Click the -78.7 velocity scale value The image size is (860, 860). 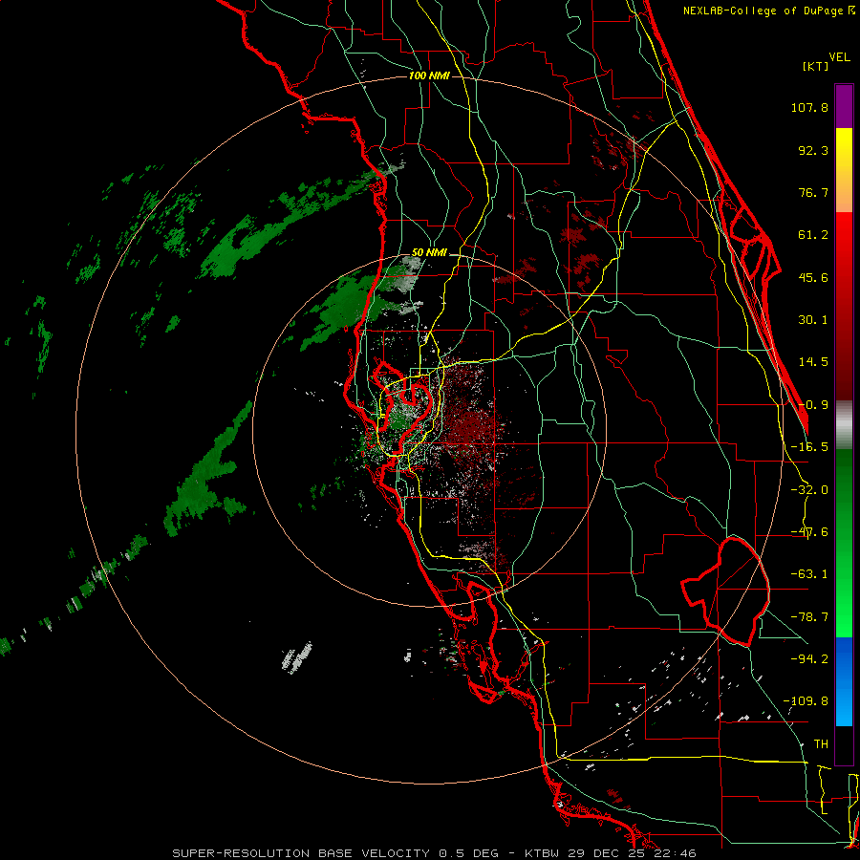point(809,617)
